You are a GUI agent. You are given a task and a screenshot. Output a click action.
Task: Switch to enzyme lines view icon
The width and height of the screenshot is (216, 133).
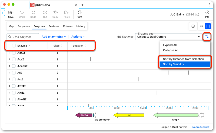pyautogui.click(x=208, y=26)
